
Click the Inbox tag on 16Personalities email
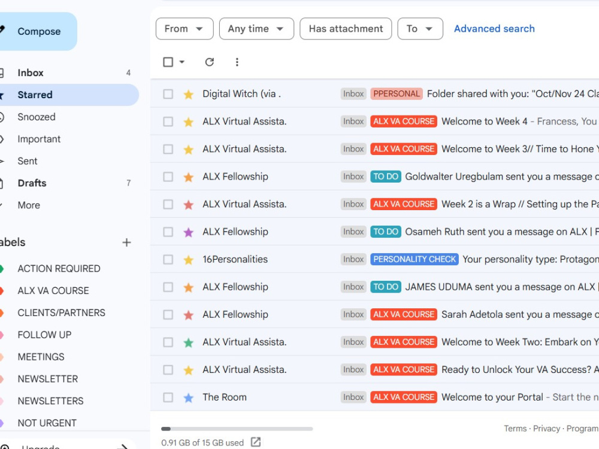[x=353, y=259]
